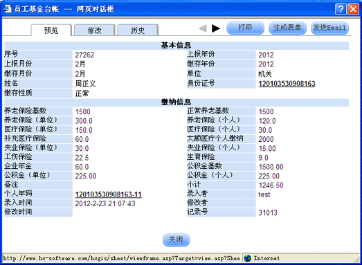The height and width of the screenshot is (265, 362).
Task: Switch to the 历史 tab
Action: pyautogui.click(x=138, y=30)
